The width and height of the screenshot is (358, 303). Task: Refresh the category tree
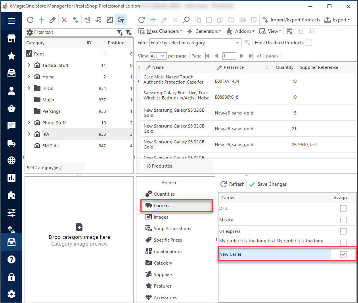pos(30,20)
